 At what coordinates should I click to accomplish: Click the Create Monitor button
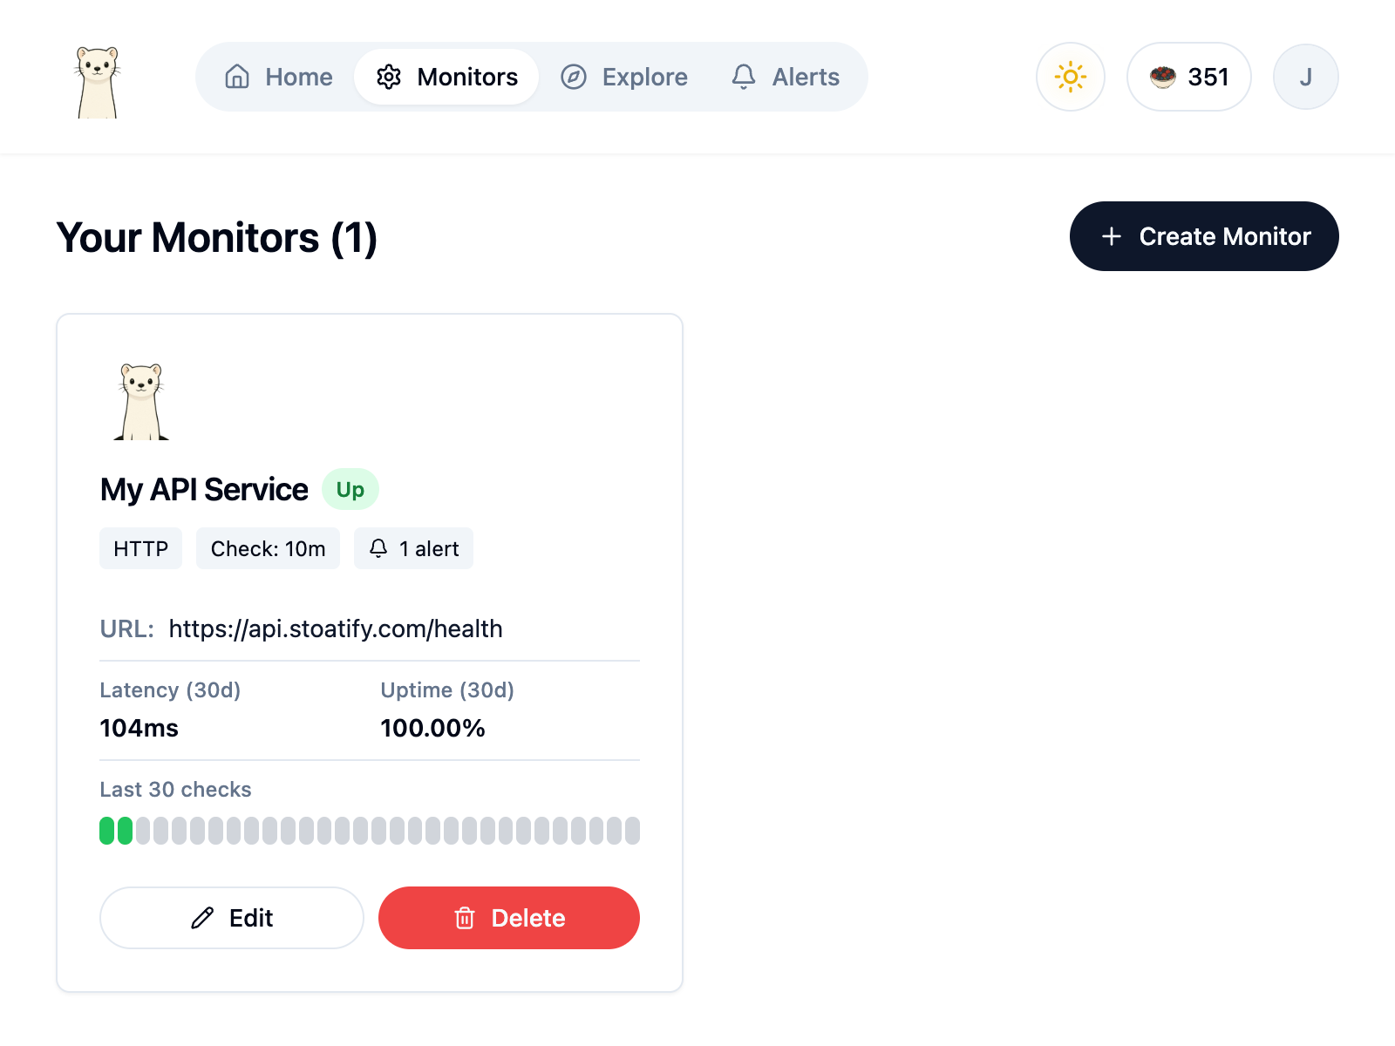point(1203,236)
